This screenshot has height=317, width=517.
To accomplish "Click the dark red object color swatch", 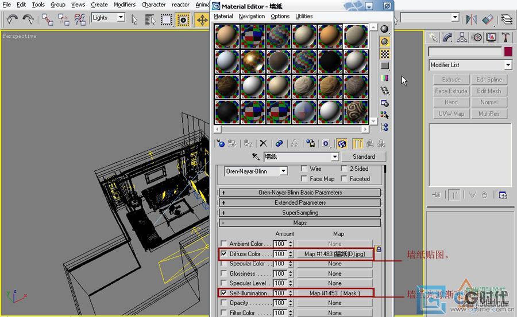I will point(507,52).
